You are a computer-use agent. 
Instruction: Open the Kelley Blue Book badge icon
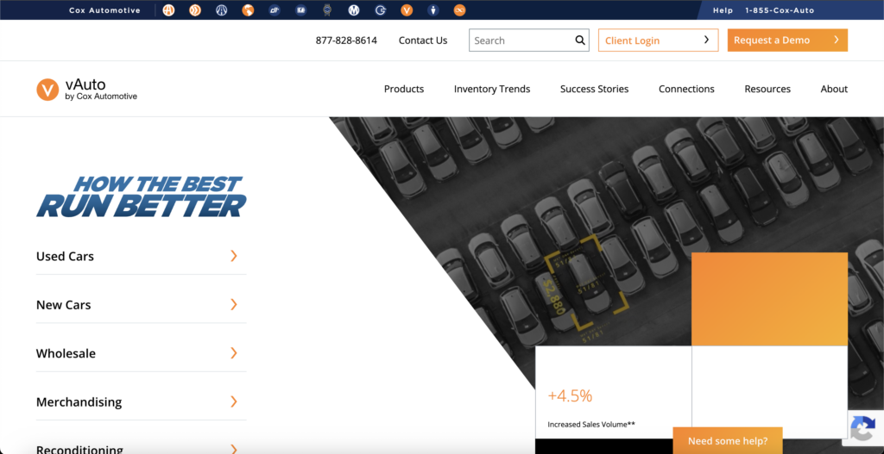click(x=327, y=10)
